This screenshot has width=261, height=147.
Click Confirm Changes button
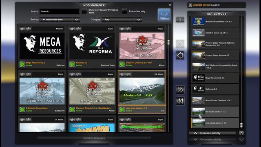94,138
